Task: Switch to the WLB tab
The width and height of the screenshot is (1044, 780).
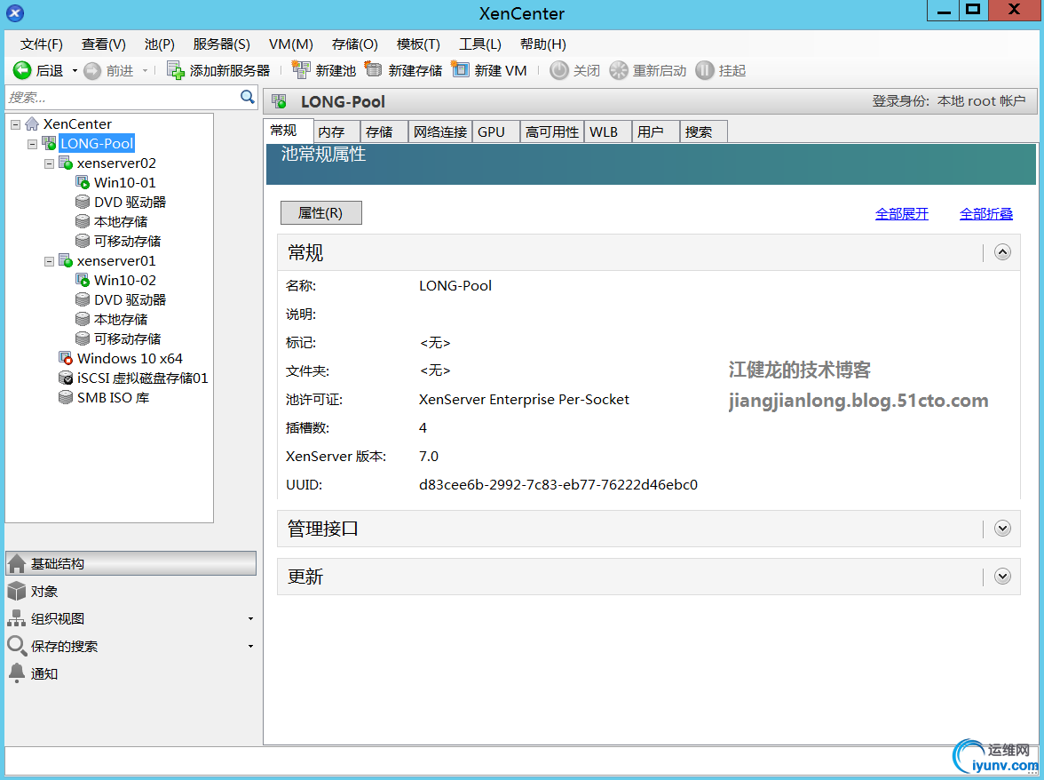Action: point(607,131)
